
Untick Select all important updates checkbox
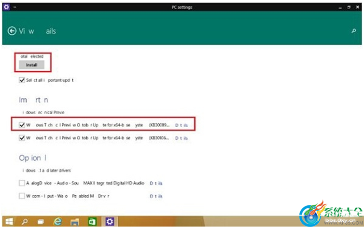click(22, 80)
